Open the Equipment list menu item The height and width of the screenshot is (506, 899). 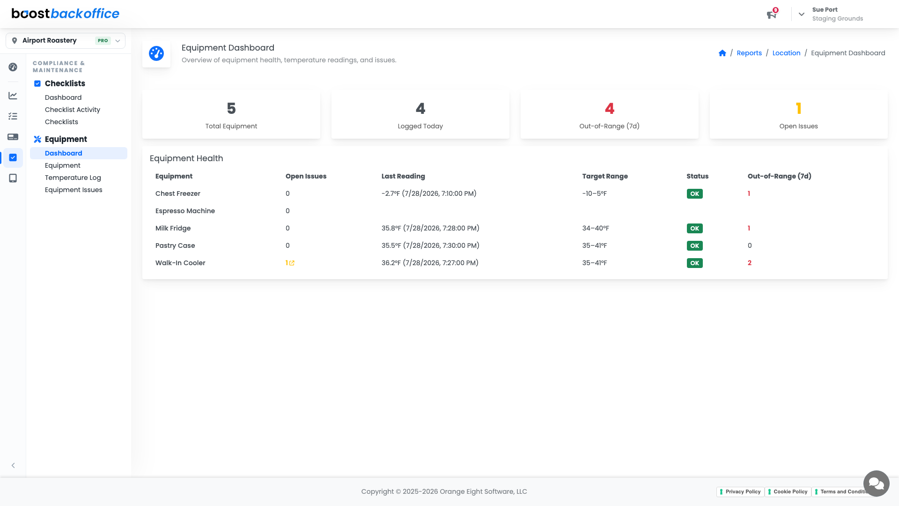pyautogui.click(x=63, y=165)
